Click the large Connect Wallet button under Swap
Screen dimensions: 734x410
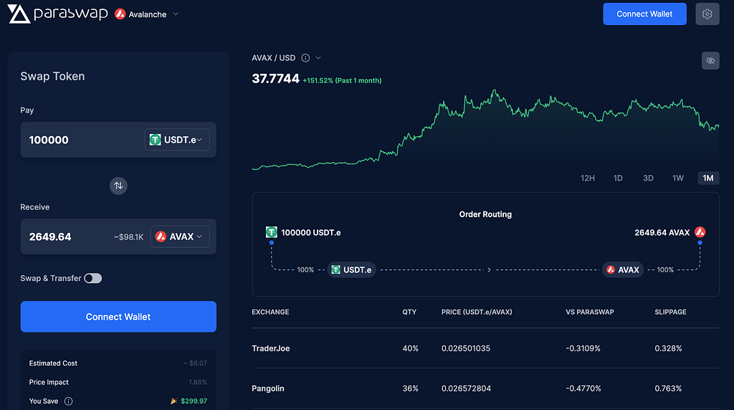click(118, 317)
